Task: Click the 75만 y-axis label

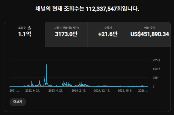Action: point(155,78)
